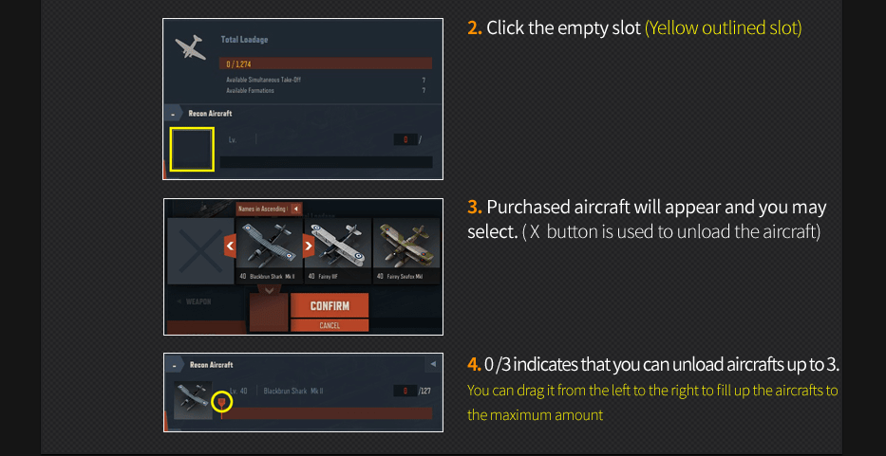This screenshot has height=456, width=886.
Task: Select the Fairey Seafox MkI aircraft thumbnail
Action: pyautogui.click(x=406, y=250)
